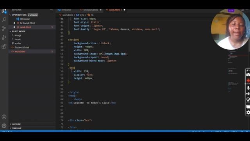Screen dimensions: 250x141
Task: Click 'background-image: url(image/img1.jpg)' line
Action: coord(101,54)
